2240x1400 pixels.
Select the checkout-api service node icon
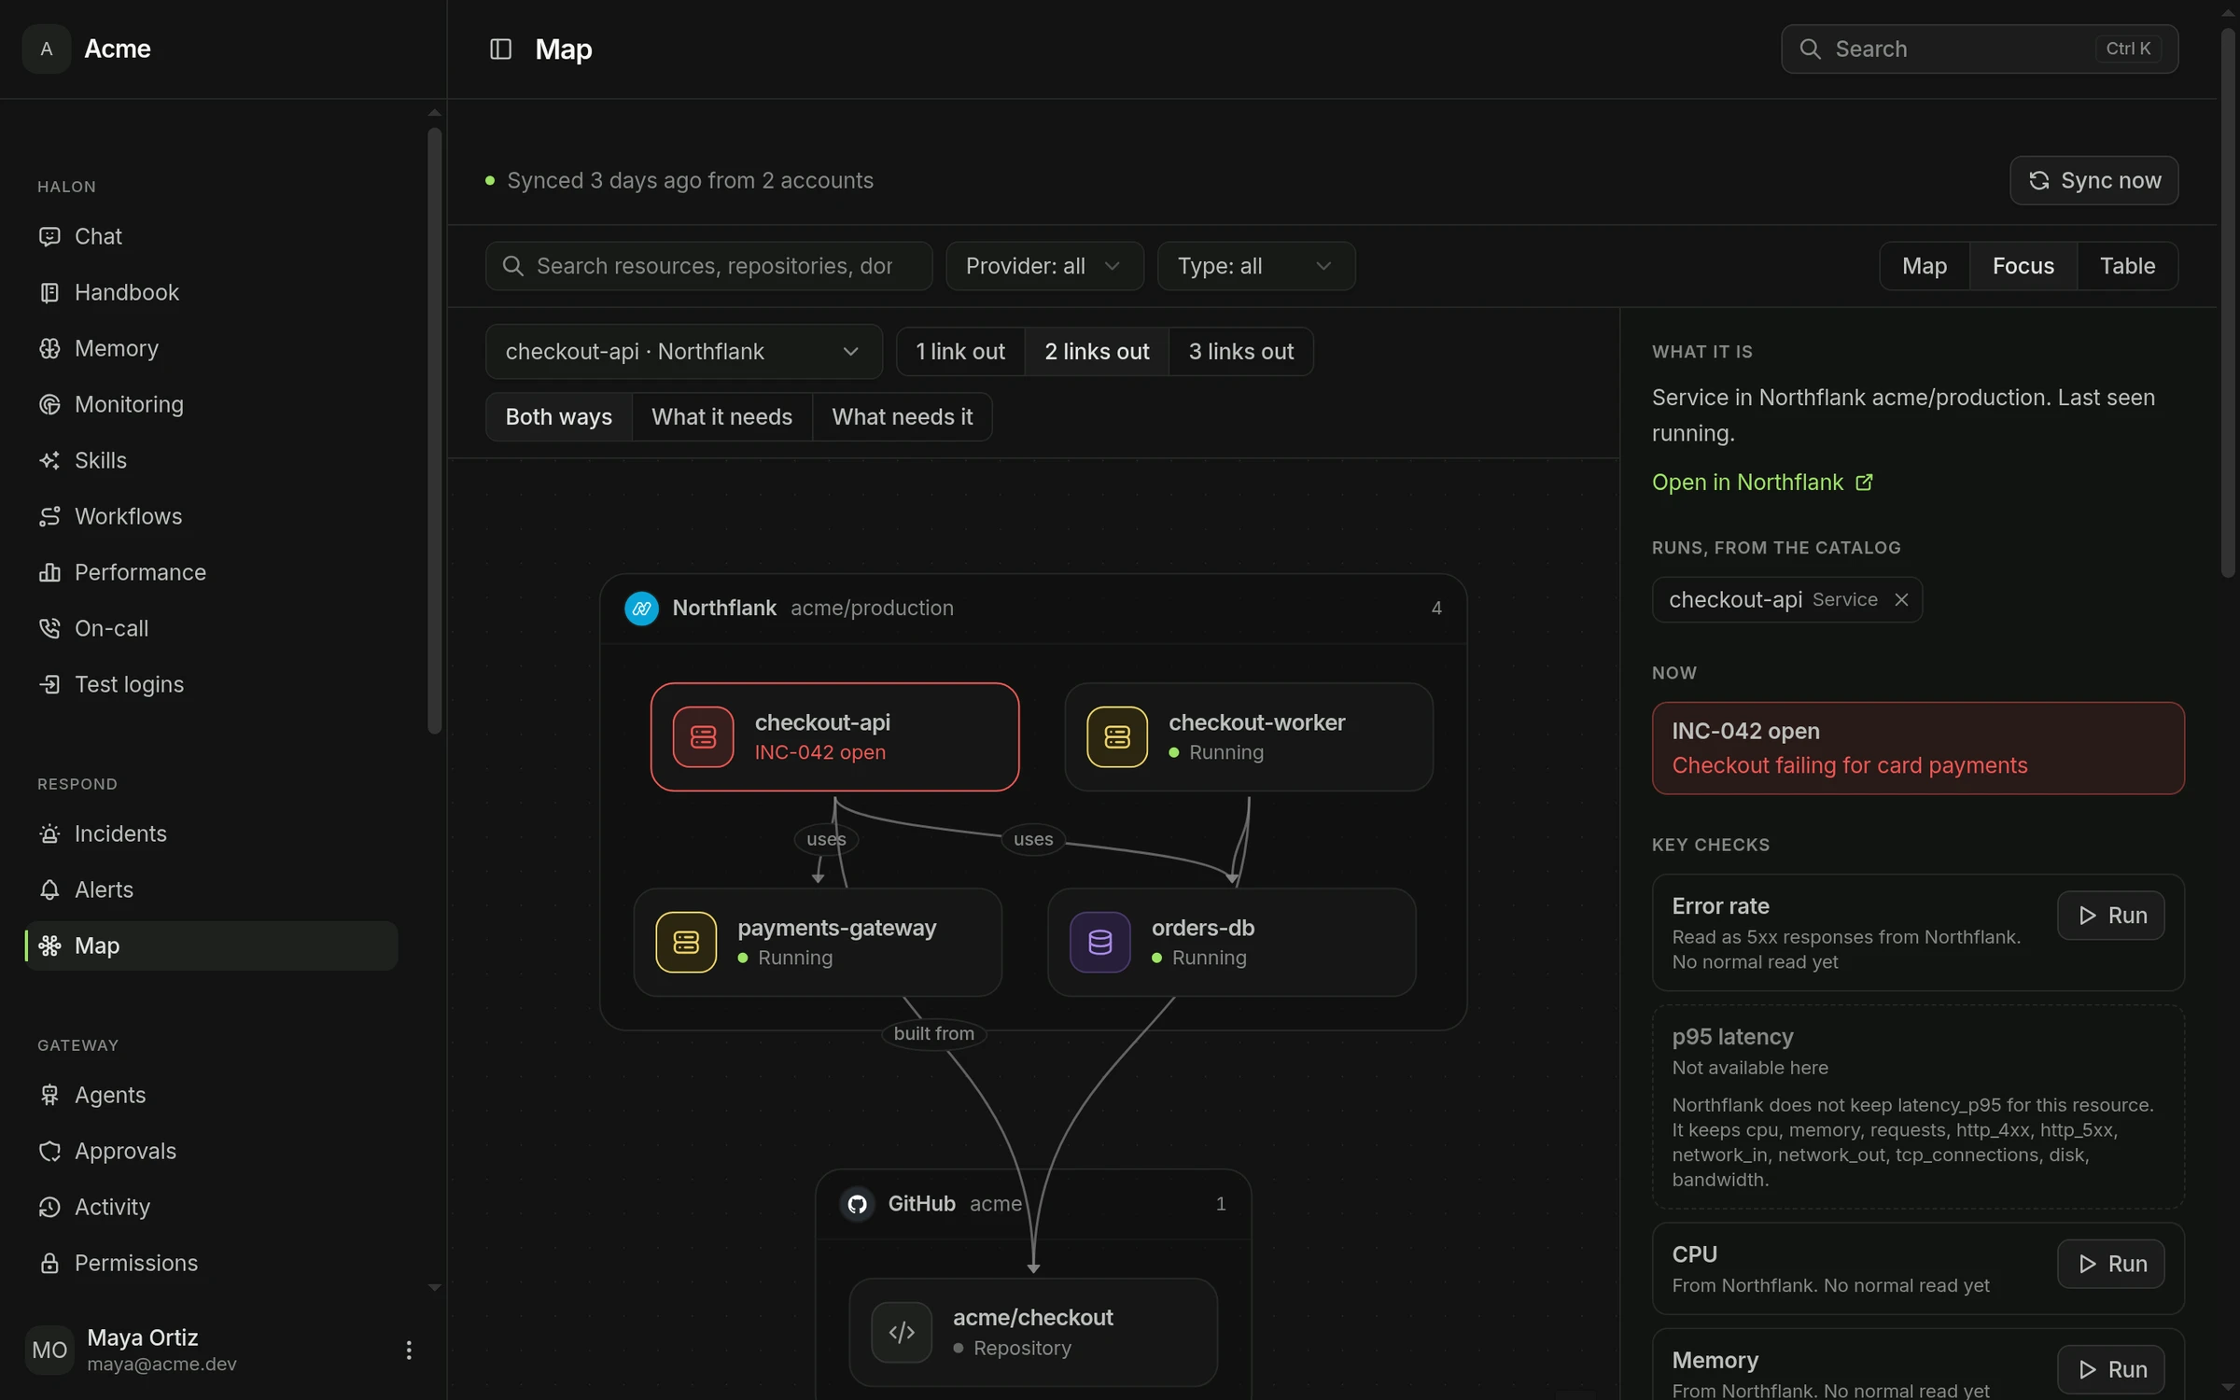[x=703, y=737]
